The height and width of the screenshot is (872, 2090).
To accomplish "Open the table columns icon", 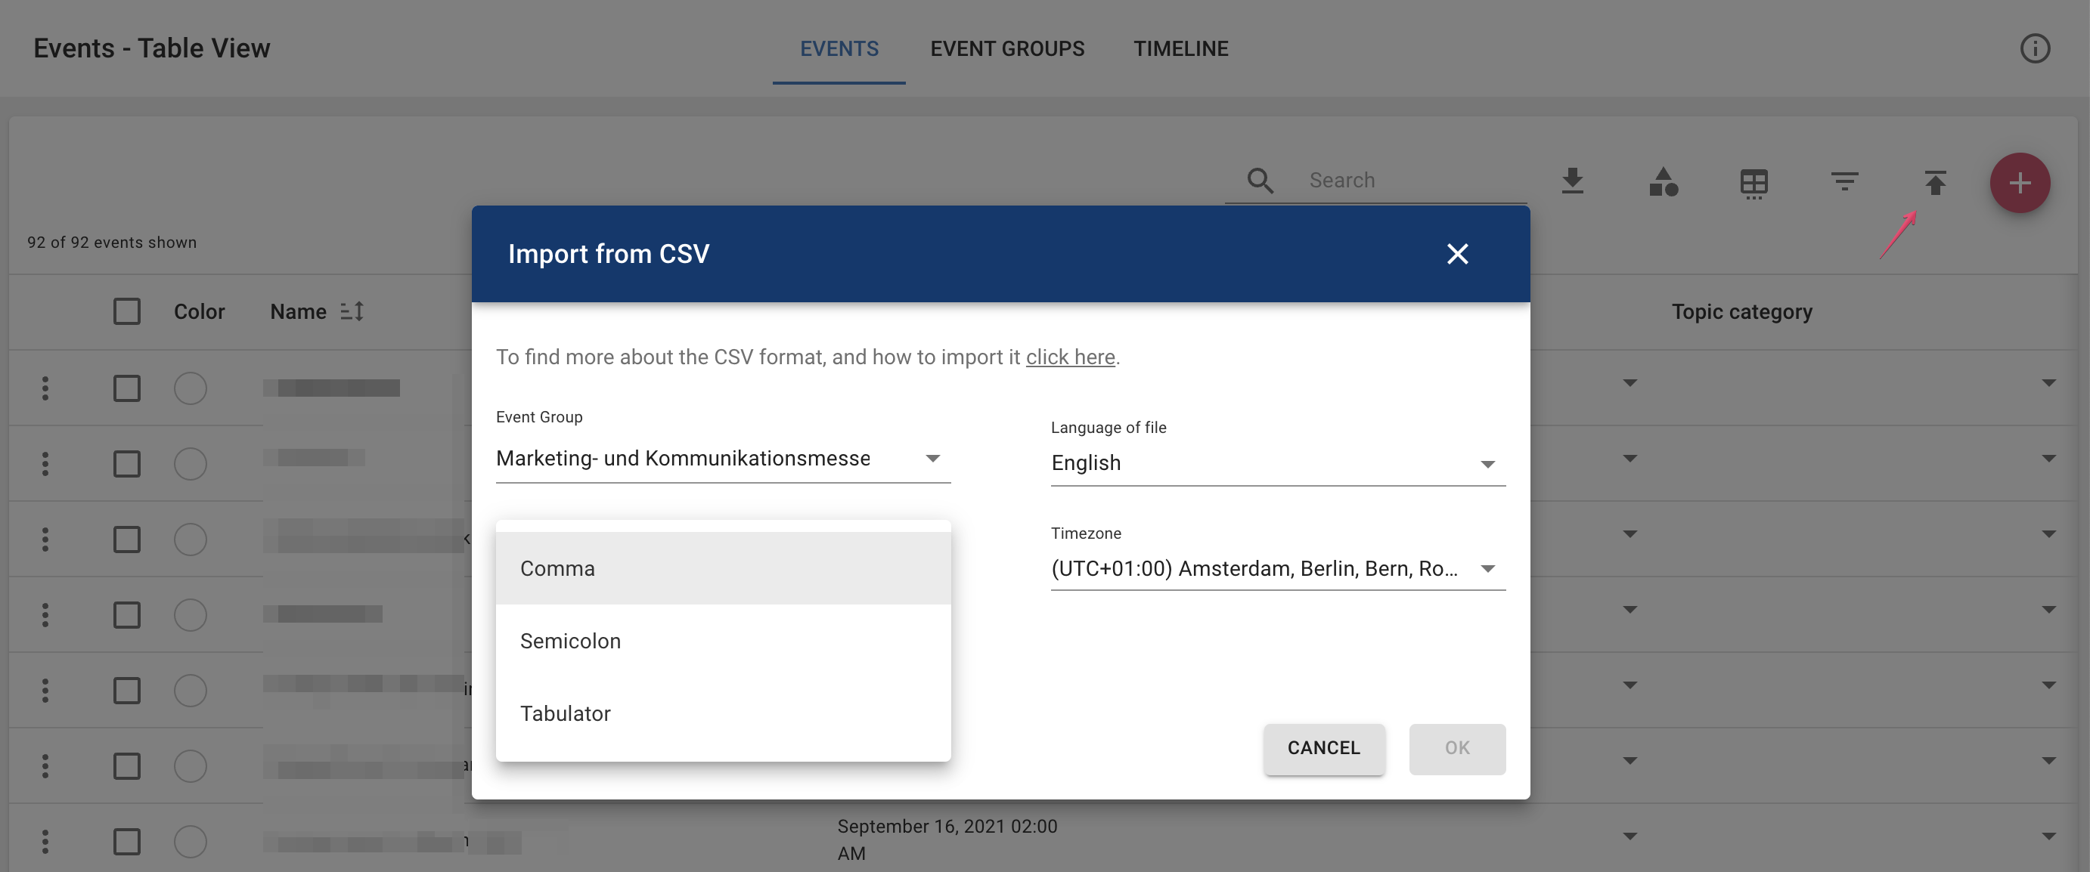I will click(1754, 183).
